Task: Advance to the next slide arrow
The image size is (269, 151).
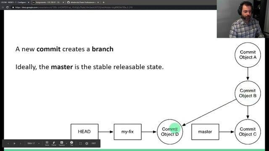Action: 21,143
